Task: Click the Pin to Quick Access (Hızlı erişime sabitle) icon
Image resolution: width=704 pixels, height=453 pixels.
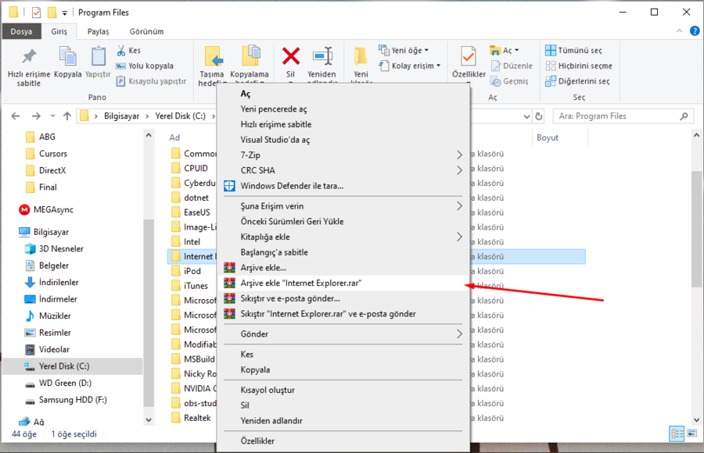Action: coord(29,57)
